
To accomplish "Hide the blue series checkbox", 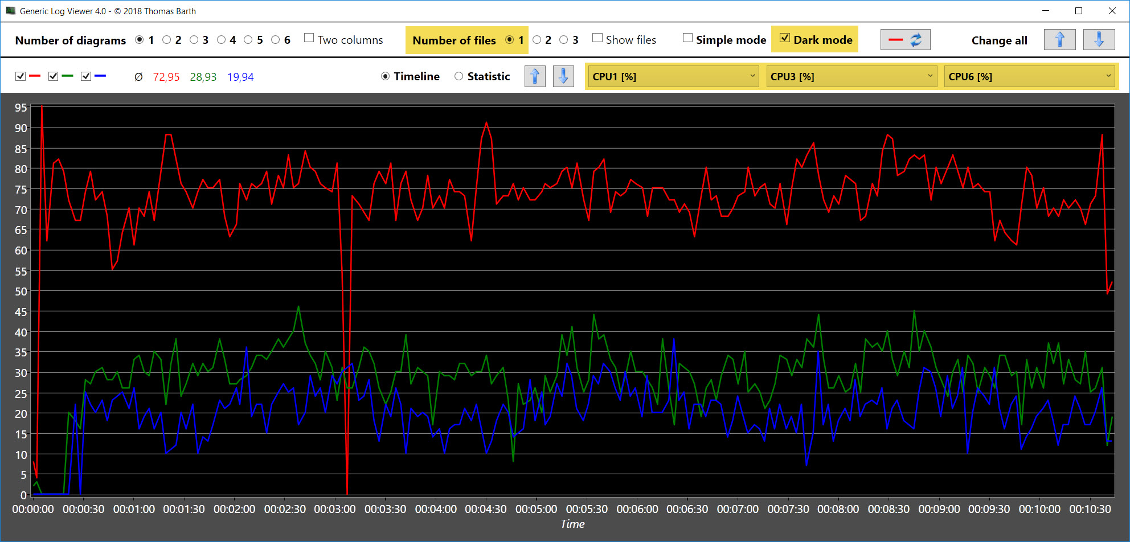I will (x=86, y=76).
